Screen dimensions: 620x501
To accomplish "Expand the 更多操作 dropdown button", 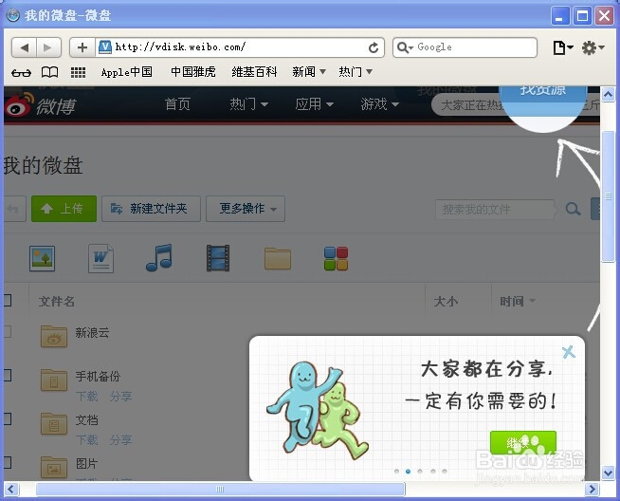I will (246, 209).
